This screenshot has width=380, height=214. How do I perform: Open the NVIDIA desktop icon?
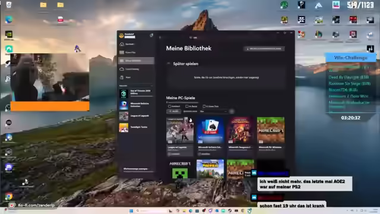(9, 34)
